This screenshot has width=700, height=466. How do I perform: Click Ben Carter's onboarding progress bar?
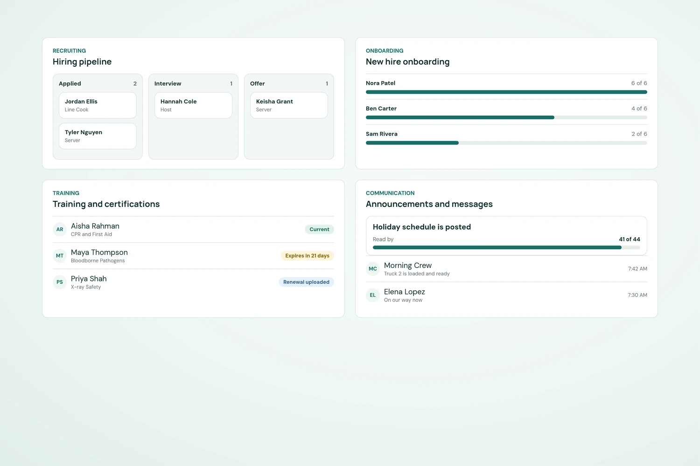pyautogui.click(x=506, y=117)
